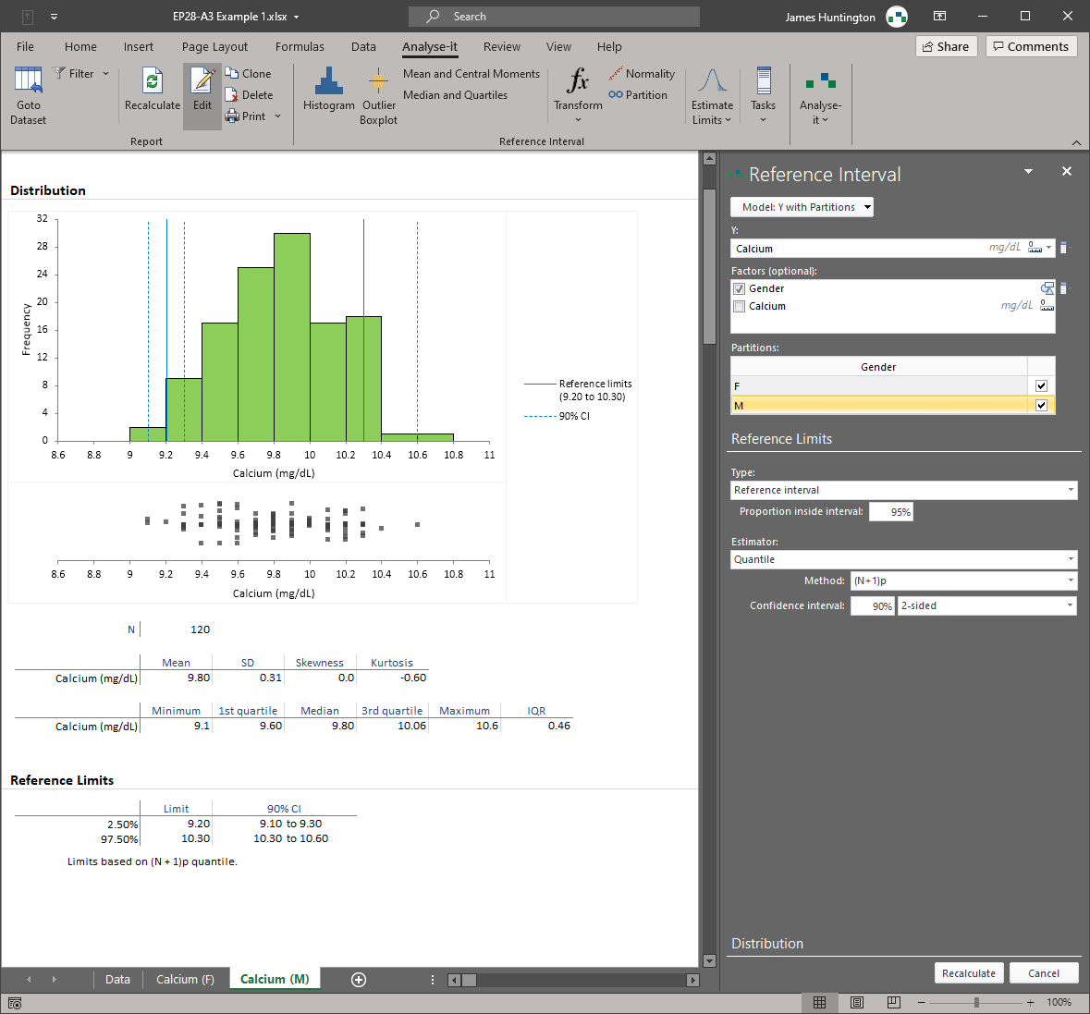Screen dimensions: 1090x1014
Task: Switch to the Calcium (F) sheet tab
Action: [x=185, y=980]
